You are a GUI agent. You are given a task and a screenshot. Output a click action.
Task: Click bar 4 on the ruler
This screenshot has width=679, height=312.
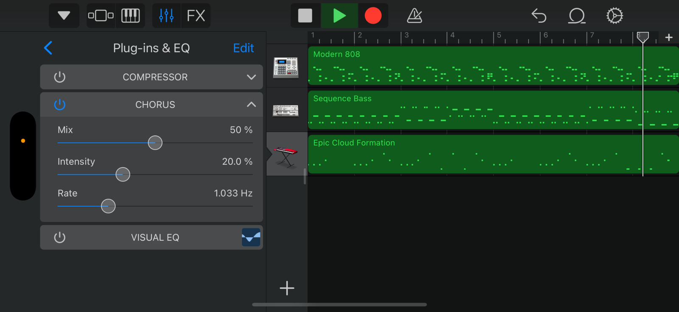tap(452, 35)
